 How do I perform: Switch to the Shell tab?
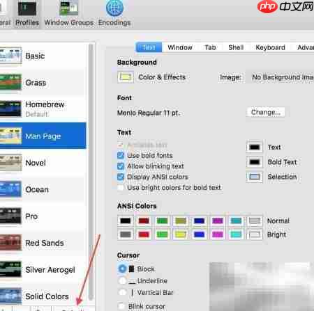(x=236, y=47)
